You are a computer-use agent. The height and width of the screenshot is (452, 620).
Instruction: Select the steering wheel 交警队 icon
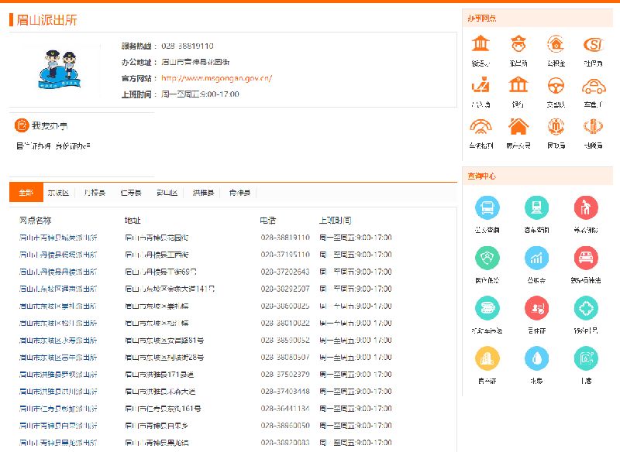(x=556, y=84)
